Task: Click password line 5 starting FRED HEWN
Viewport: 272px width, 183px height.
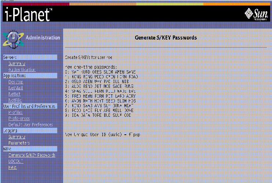Action: pyautogui.click(x=100, y=96)
